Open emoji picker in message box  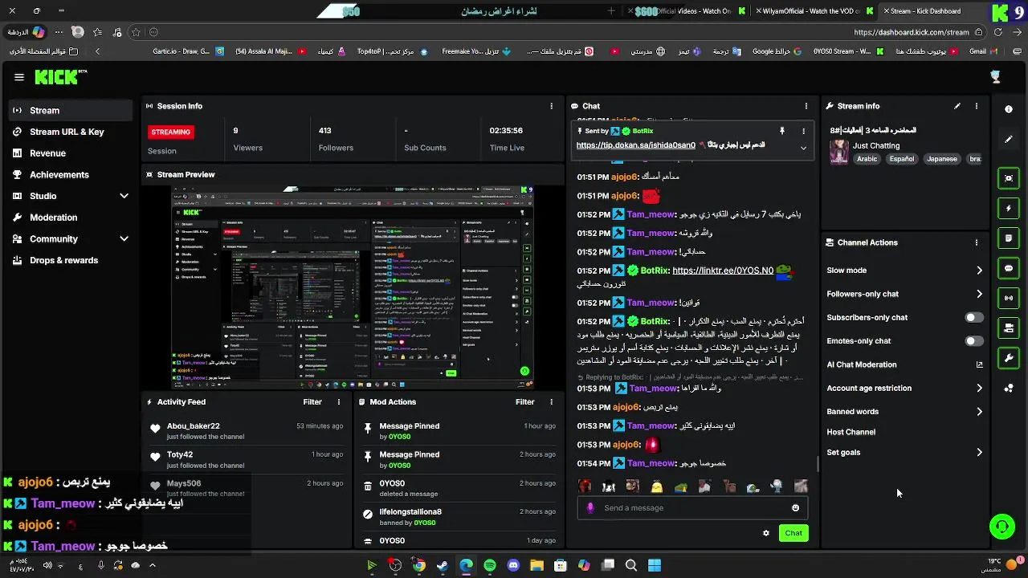tap(796, 508)
